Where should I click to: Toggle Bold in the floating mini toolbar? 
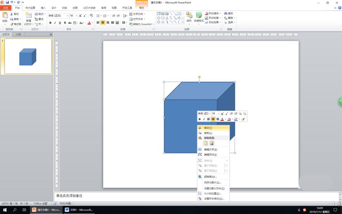pos(199,119)
